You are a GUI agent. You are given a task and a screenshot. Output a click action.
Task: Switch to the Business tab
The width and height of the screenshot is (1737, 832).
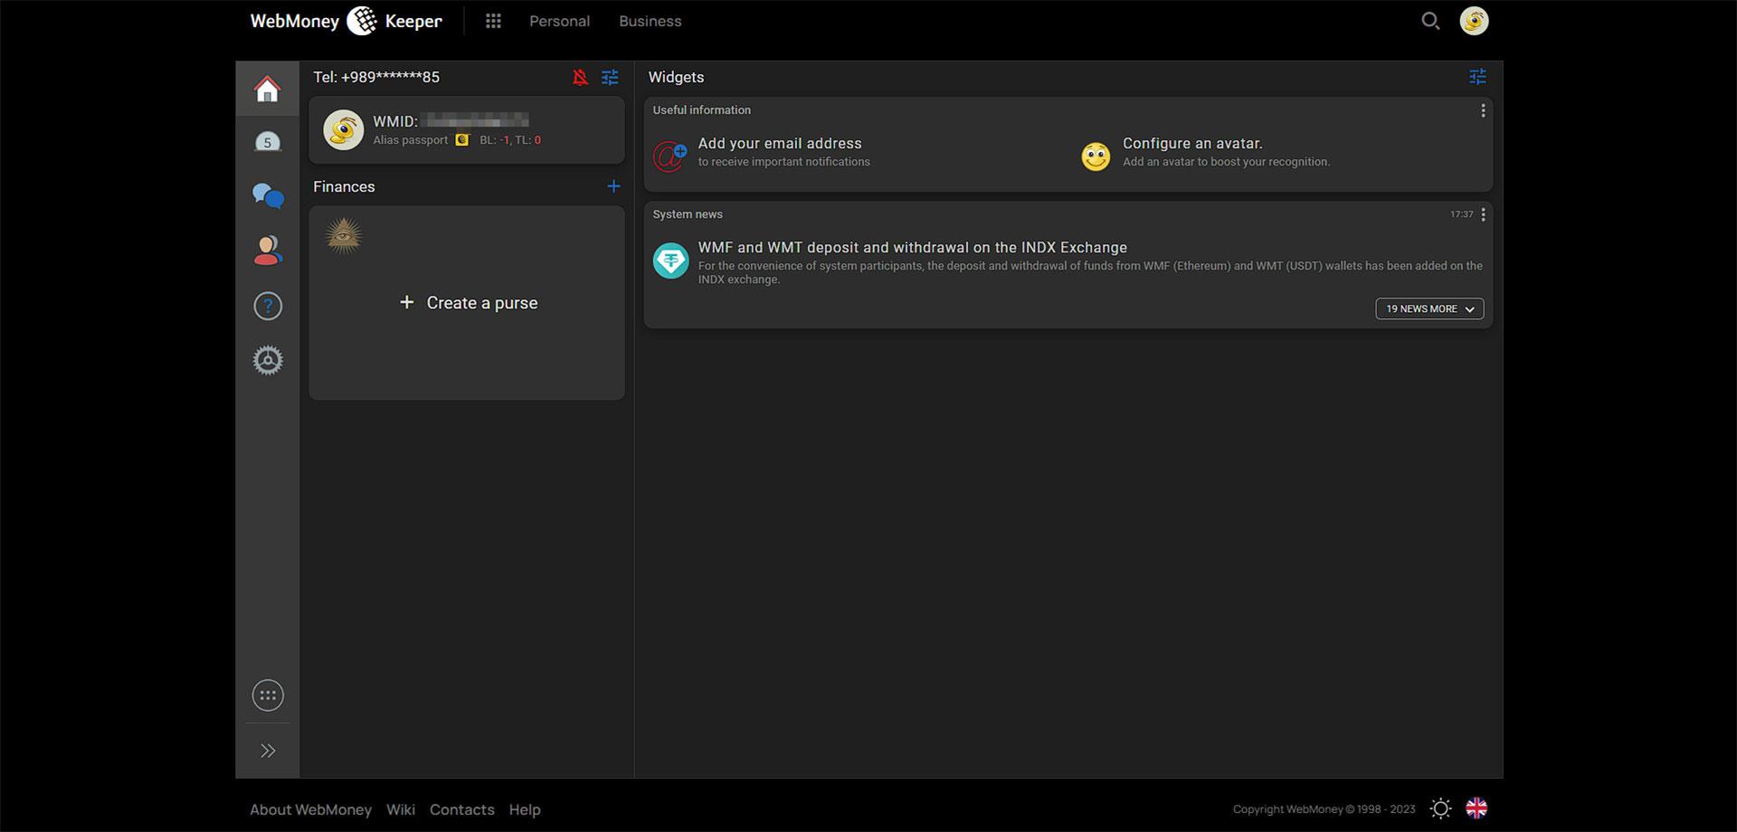point(650,21)
